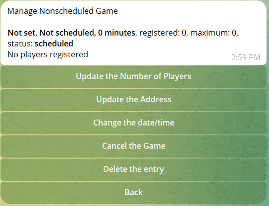269x206 pixels.
Task: Click the bold '0 minutes' text
Action: 116,33
